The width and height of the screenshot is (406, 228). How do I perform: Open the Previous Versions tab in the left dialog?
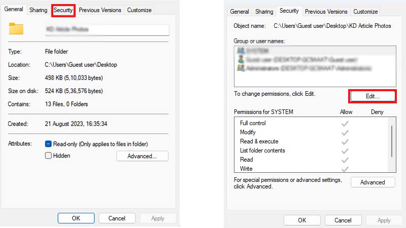[100, 10]
